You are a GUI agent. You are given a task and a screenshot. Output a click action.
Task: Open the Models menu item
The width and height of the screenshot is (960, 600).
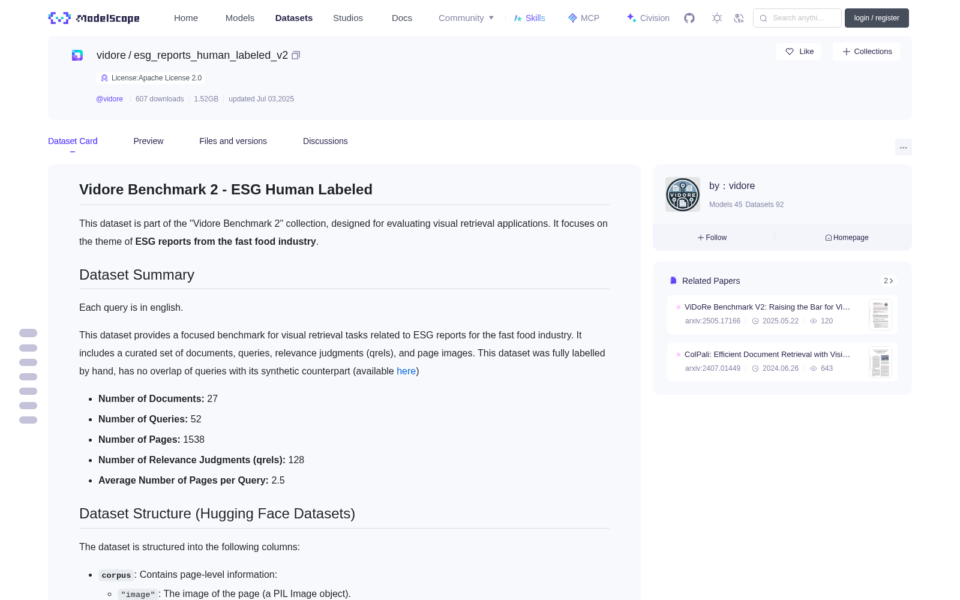240,18
